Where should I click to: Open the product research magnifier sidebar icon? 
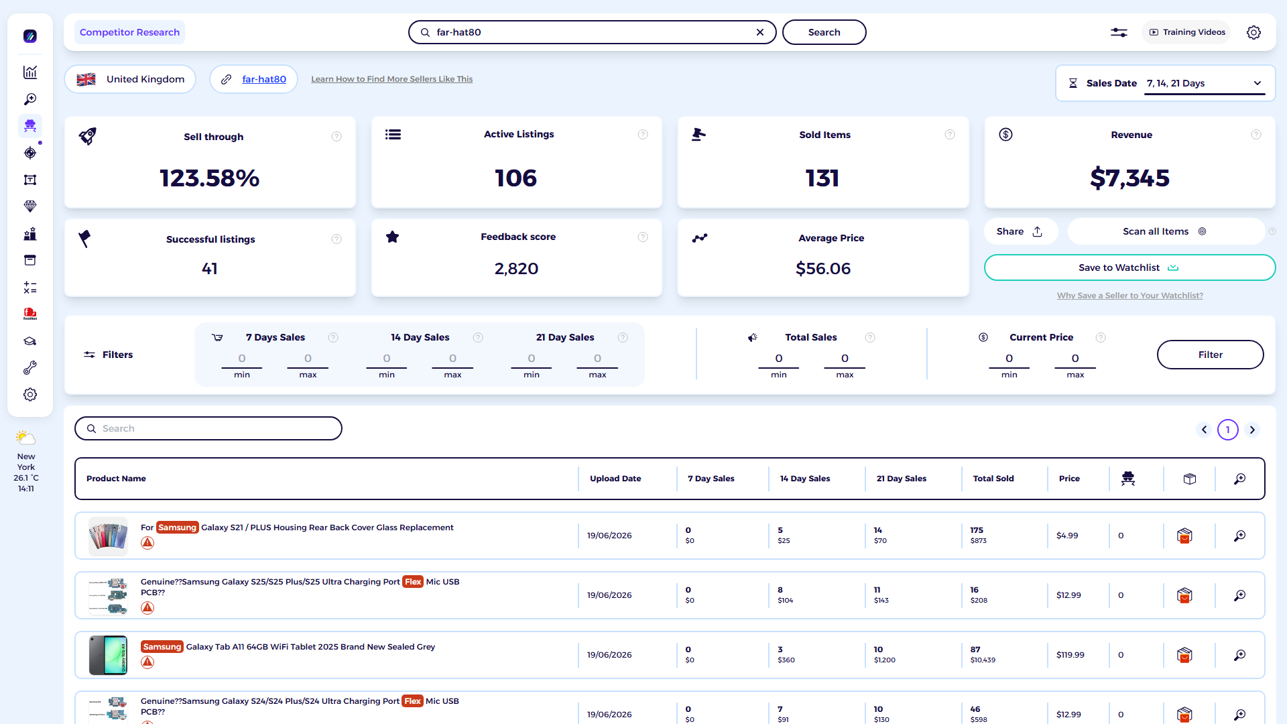[x=30, y=99]
